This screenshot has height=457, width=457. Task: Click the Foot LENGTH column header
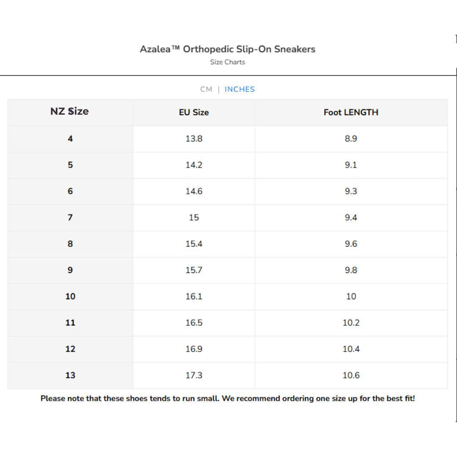pyautogui.click(x=351, y=113)
